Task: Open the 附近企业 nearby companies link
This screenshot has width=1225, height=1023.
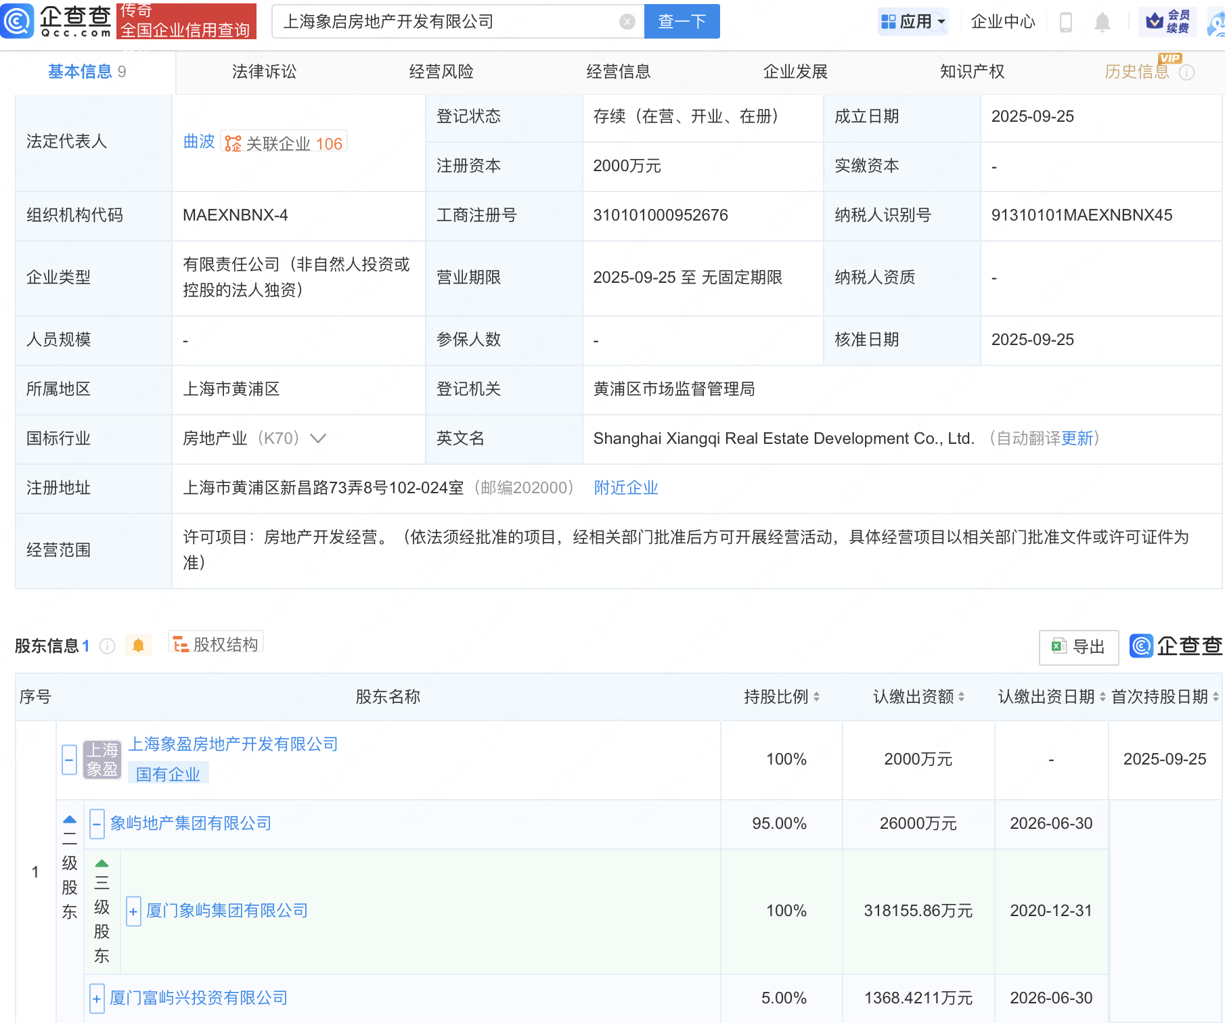Action: click(625, 488)
